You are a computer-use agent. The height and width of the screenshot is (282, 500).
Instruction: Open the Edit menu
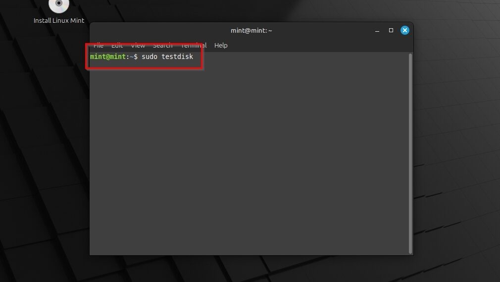(117, 45)
